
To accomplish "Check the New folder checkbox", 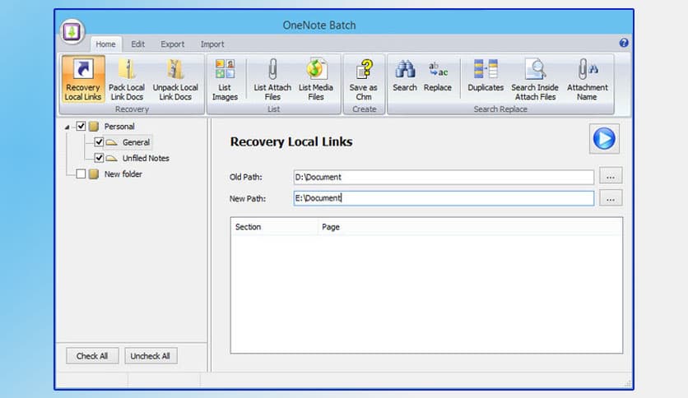I will [x=81, y=174].
